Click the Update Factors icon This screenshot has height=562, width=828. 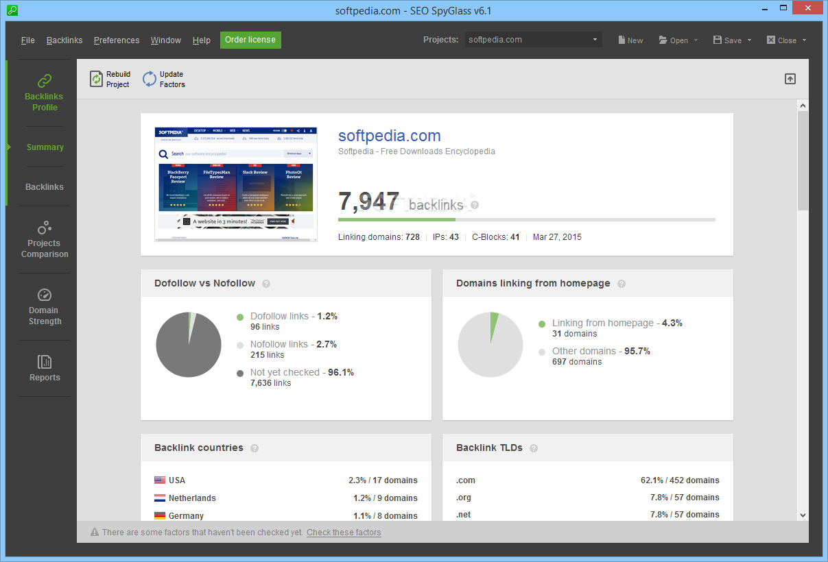click(x=150, y=80)
